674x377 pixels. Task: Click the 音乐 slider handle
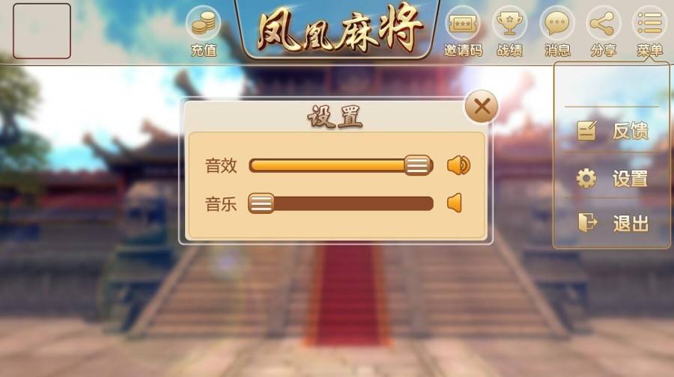(x=261, y=203)
